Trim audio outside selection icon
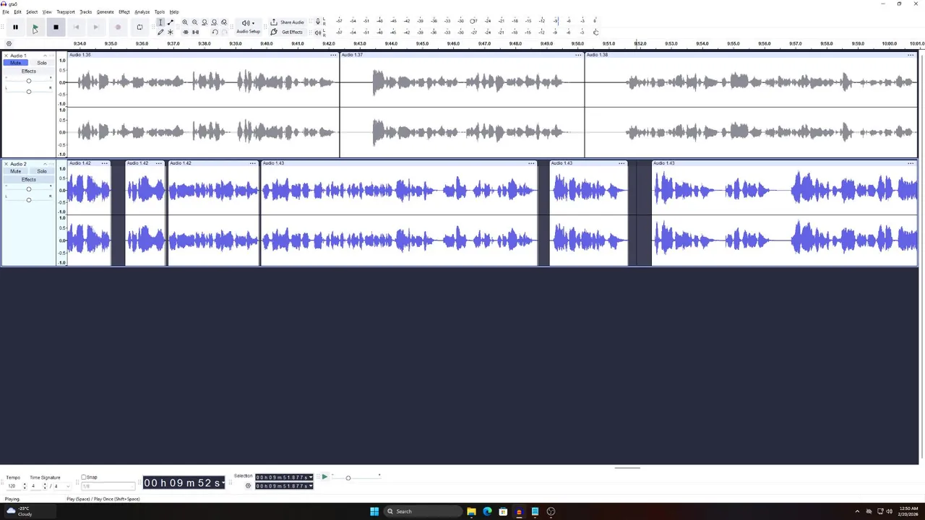This screenshot has width=925, height=520. tap(185, 32)
